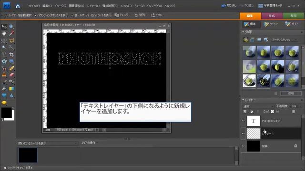The image size is (305, 171).
Task: Swap foreground and background colors arrow
Action: tap(13, 108)
